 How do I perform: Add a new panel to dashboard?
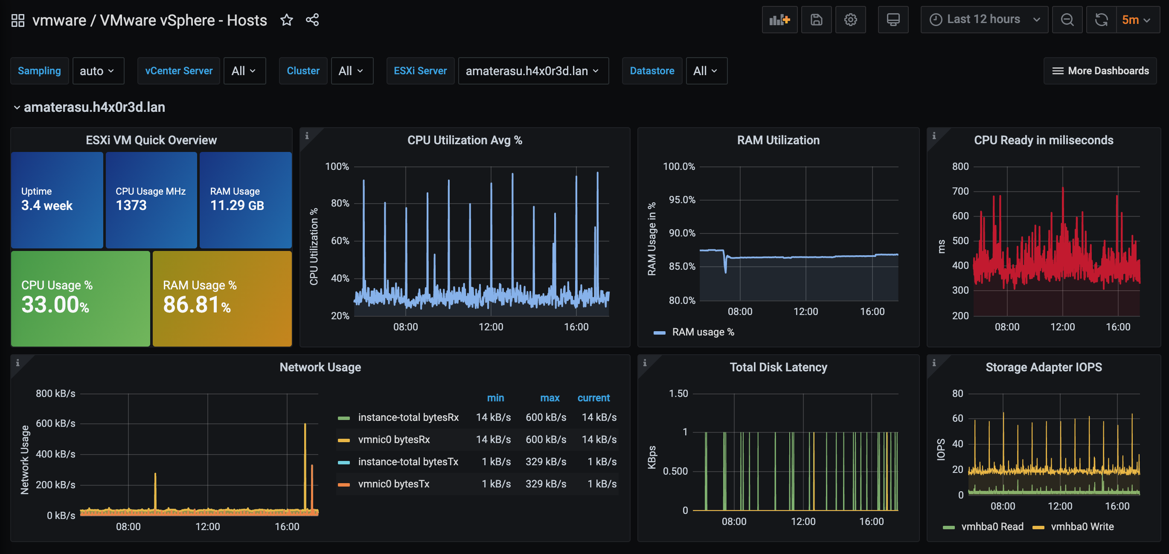click(779, 20)
